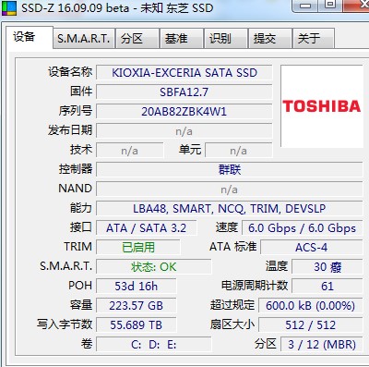369x367 pixels.
Task: Click sector size value 512 / 512
Action: pyautogui.click(x=311, y=324)
